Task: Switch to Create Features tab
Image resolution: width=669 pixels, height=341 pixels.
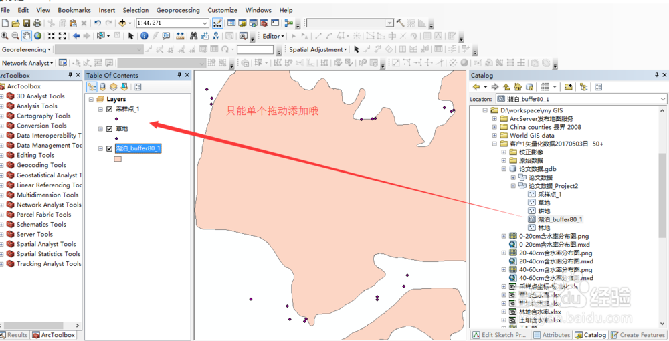Action: 638,335
